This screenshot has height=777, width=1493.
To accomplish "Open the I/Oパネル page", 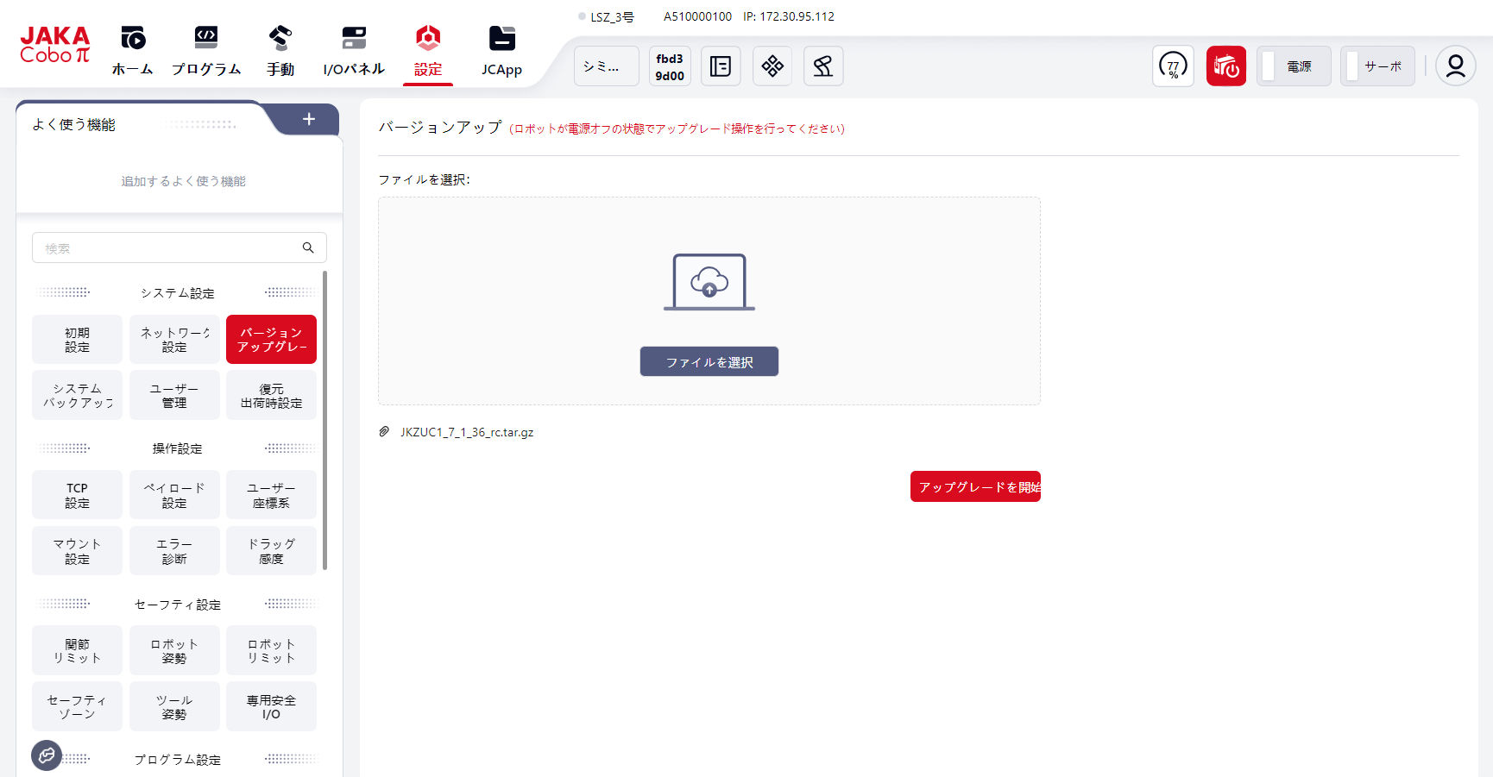I will coord(354,51).
